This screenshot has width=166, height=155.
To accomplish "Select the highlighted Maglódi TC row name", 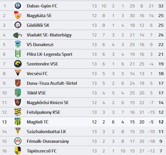I will [38, 122].
